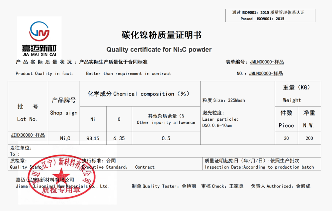Click the 'Size: 325Mesh' text
This screenshot has width=332, height=211.
pyautogui.click(x=223, y=100)
